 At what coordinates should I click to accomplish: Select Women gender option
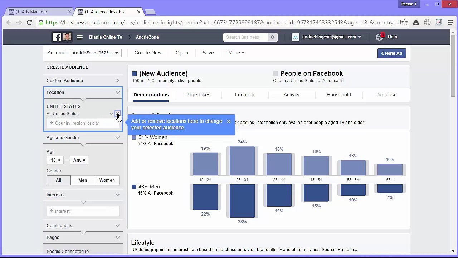(107, 180)
